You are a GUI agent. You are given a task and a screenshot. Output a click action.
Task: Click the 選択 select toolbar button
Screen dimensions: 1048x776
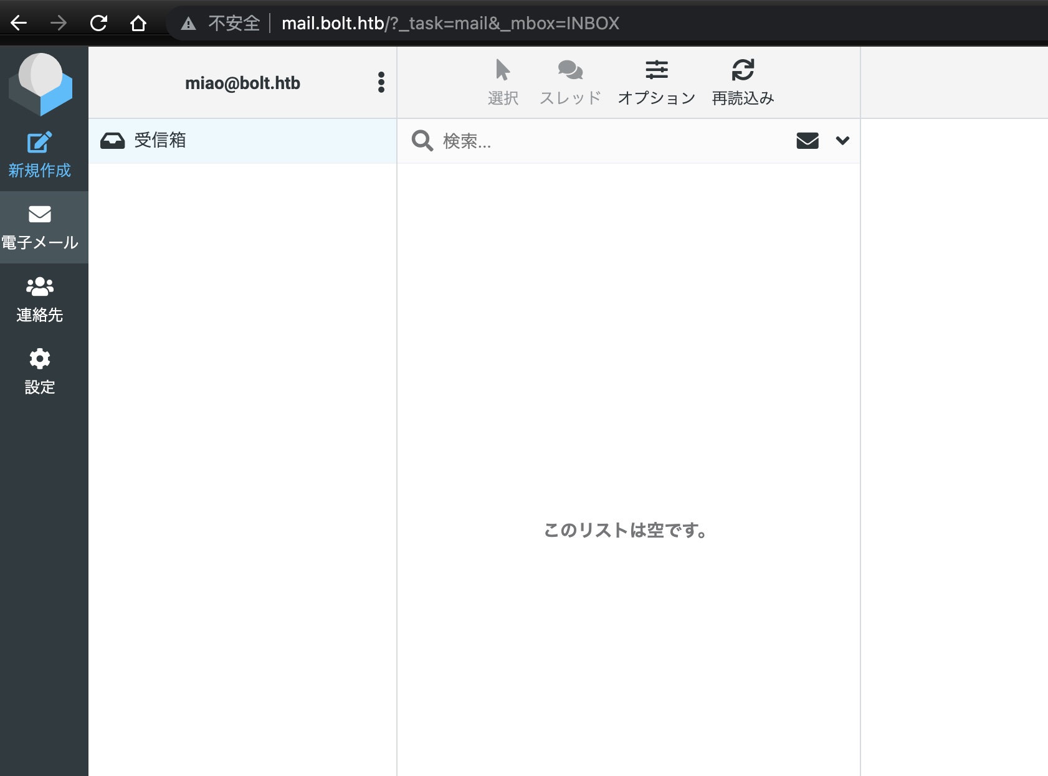pos(503,82)
